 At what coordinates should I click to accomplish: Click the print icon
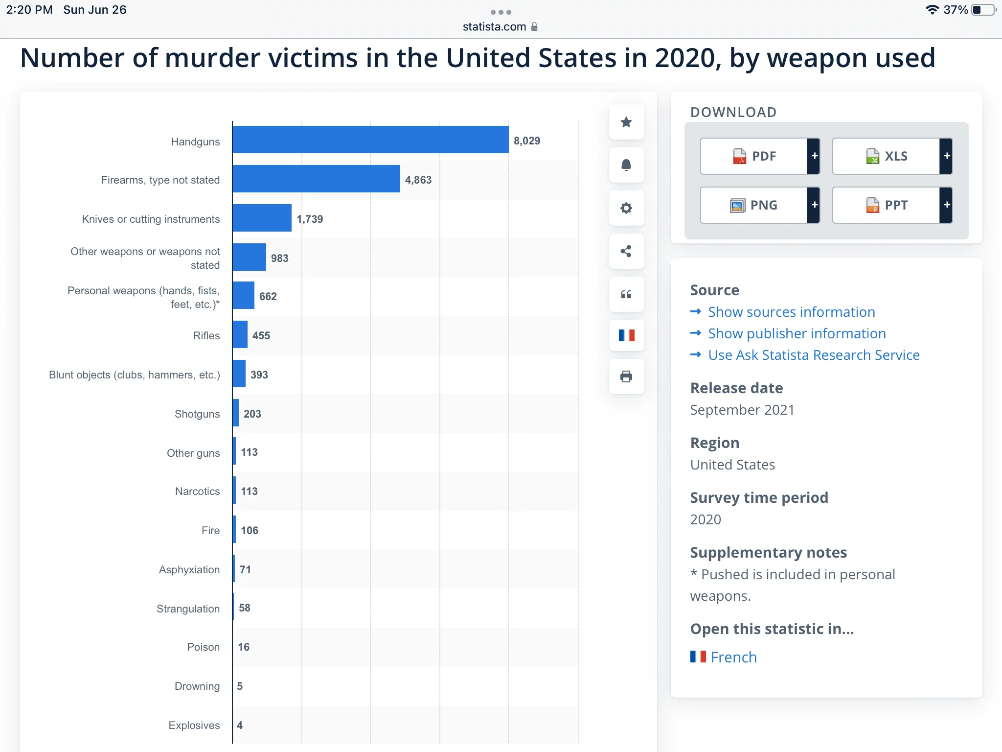[x=626, y=376]
